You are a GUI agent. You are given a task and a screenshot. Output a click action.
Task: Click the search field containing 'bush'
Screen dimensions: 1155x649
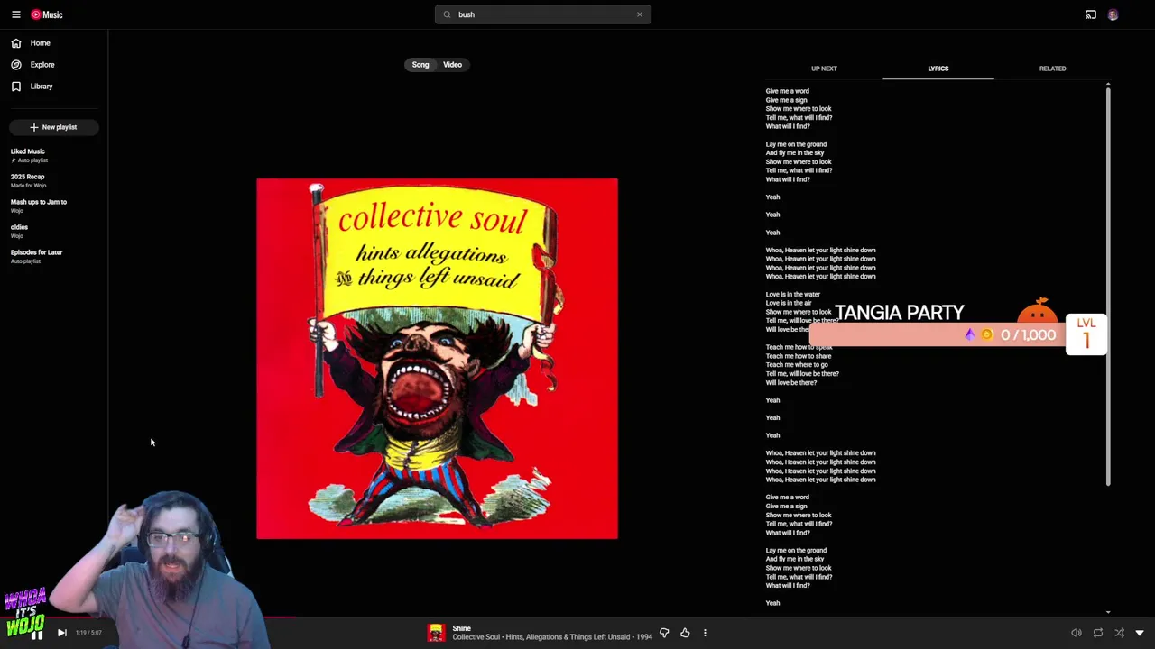click(543, 14)
